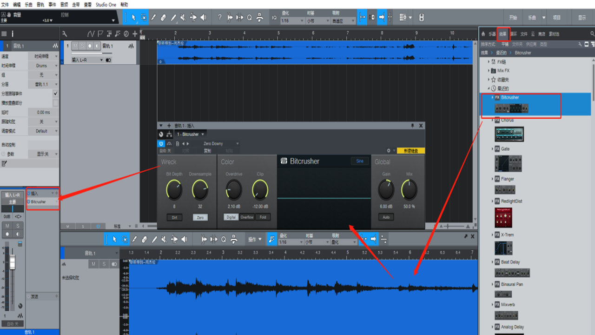
Task: Select the Listen tool speaker icon
Action: (x=204, y=17)
